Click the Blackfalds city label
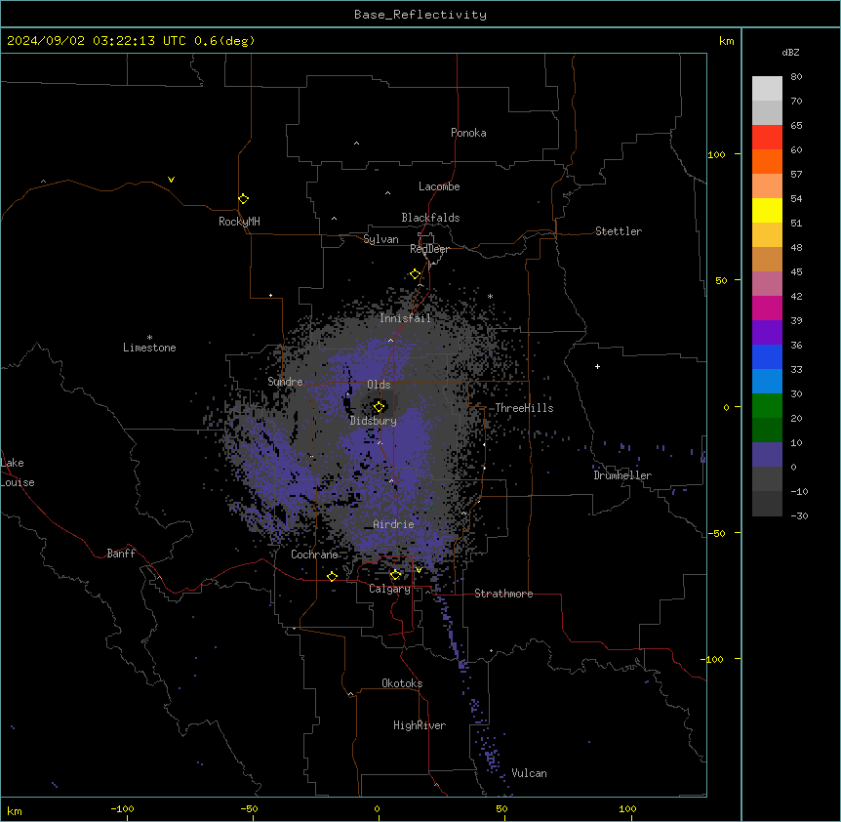 (x=430, y=218)
